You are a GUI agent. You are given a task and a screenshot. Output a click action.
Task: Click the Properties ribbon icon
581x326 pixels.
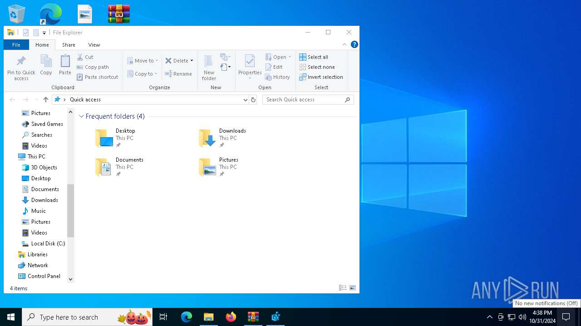tap(250, 61)
